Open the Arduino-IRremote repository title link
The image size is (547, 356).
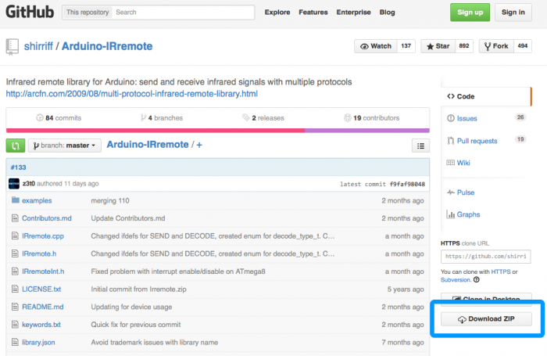pos(107,46)
